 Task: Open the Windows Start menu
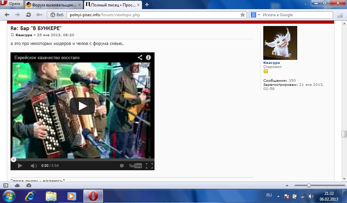click(x=9, y=196)
